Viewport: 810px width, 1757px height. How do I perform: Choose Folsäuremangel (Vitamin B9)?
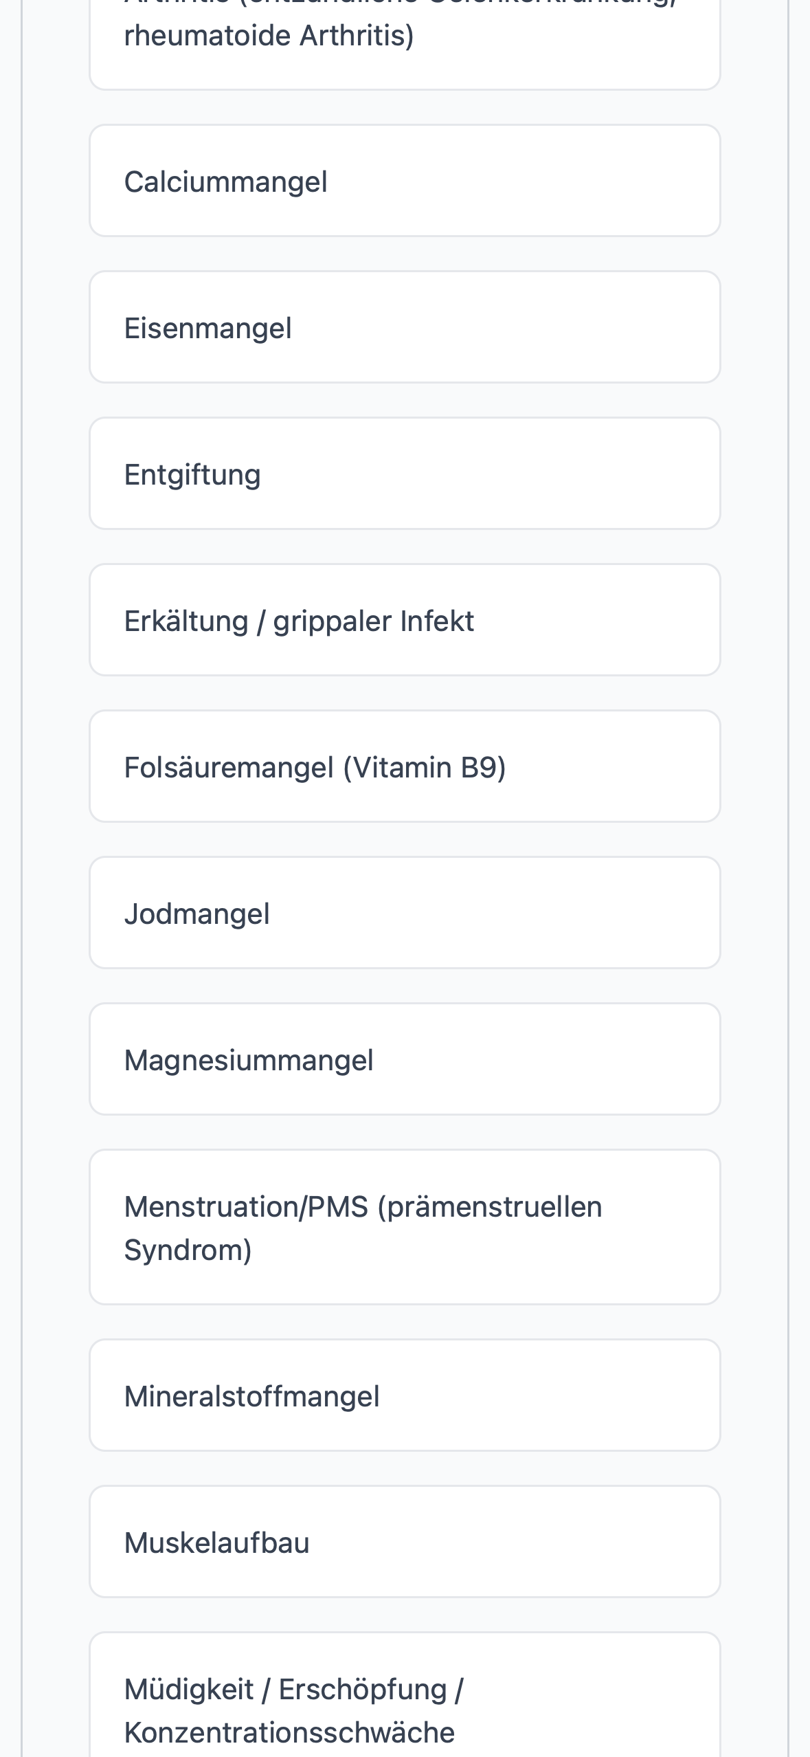coord(405,766)
